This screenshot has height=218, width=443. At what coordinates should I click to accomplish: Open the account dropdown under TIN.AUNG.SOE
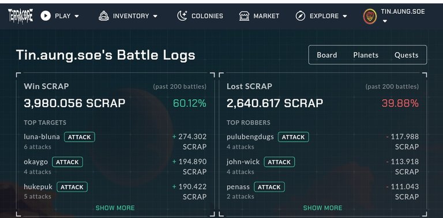point(385,21)
